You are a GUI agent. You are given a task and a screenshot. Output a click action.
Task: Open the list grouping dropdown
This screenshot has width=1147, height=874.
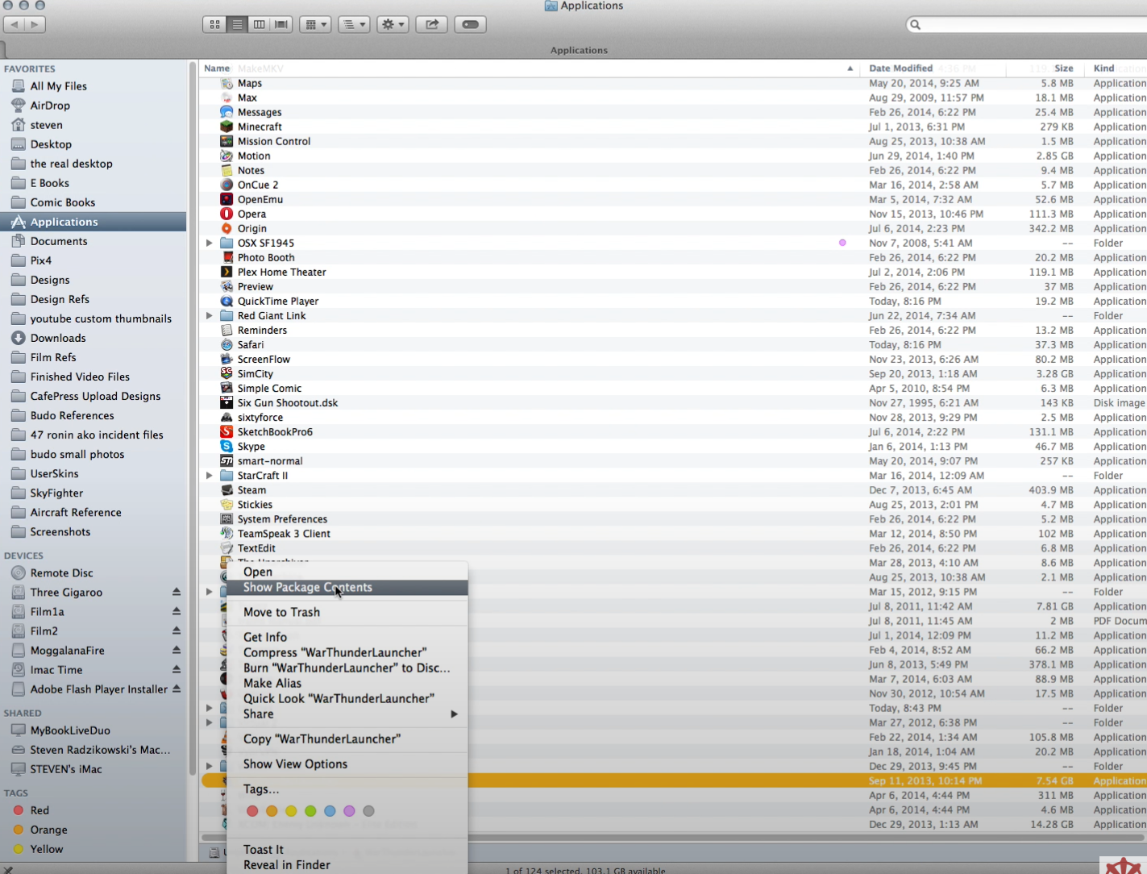pyautogui.click(x=354, y=24)
